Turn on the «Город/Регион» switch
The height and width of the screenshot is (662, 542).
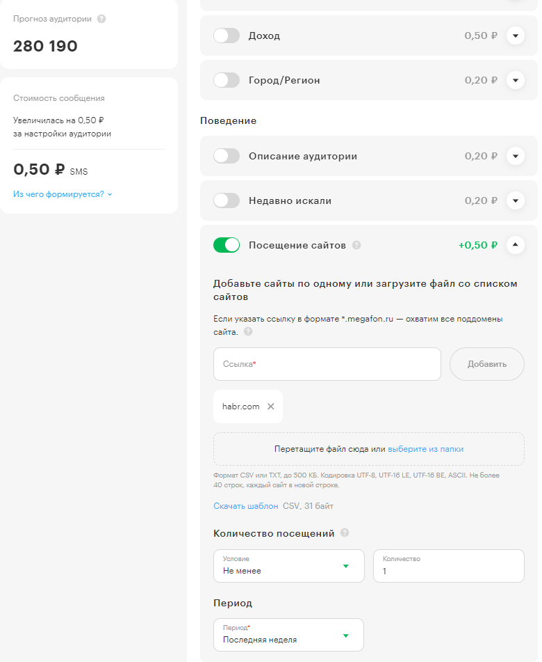(227, 80)
